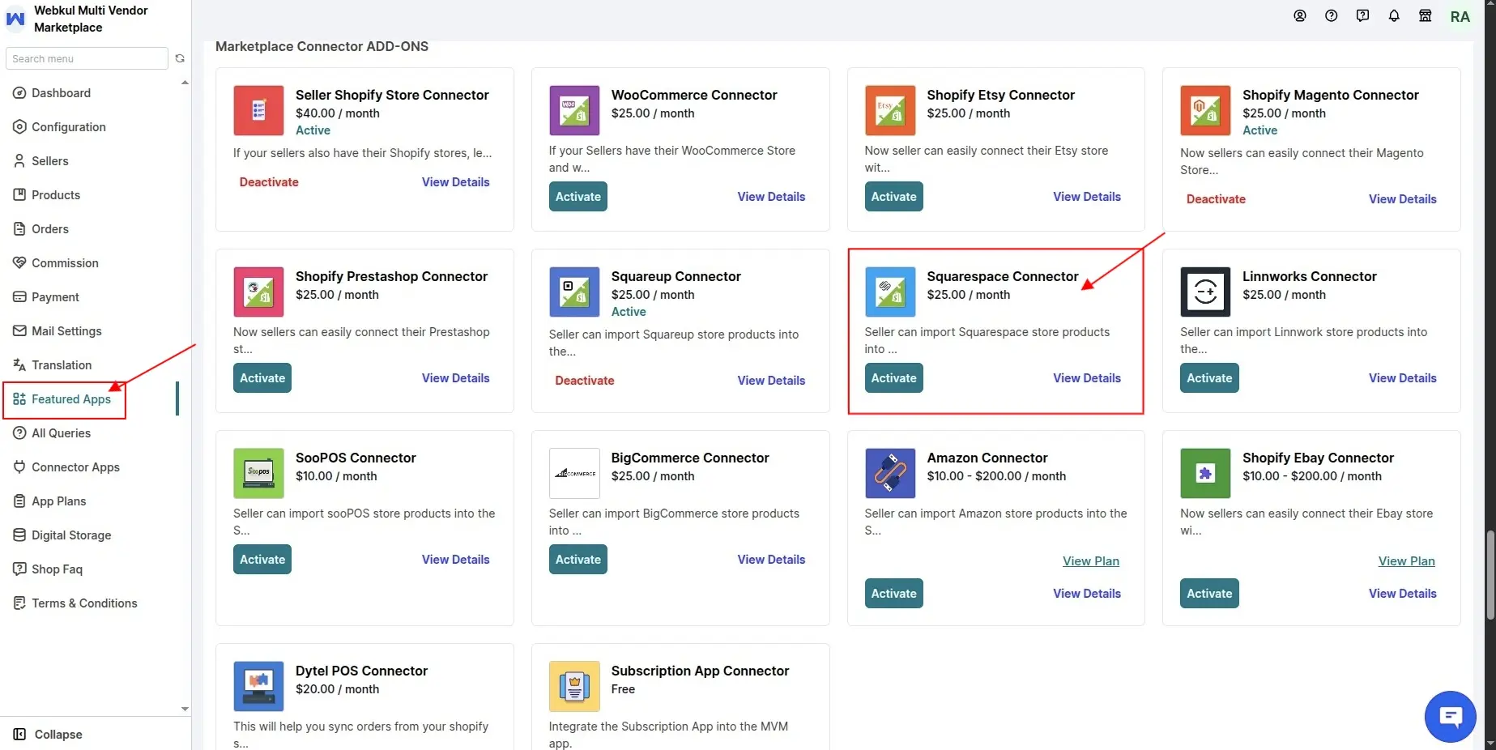View Details of the SooPOS Connector
1496x750 pixels.
pos(455,560)
